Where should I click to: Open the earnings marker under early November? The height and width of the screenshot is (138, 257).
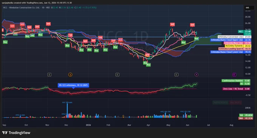pyautogui.click(x=49, y=74)
